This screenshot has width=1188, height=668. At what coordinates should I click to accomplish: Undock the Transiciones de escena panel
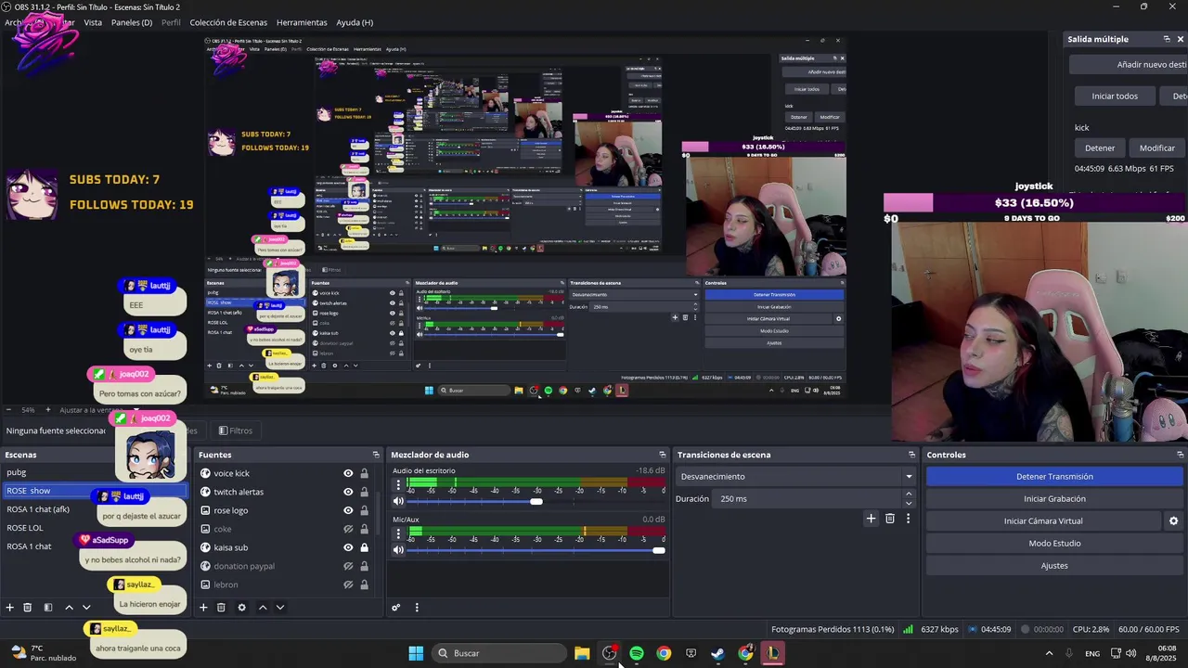911,455
